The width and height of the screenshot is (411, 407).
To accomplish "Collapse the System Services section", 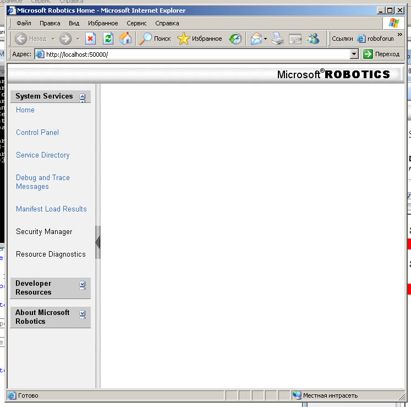I will [83, 97].
